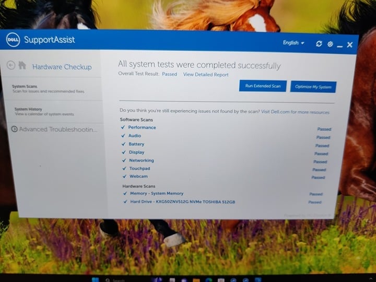This screenshot has height=282, width=376.
Task: Open the Webcam scan result
Action: tap(138, 177)
